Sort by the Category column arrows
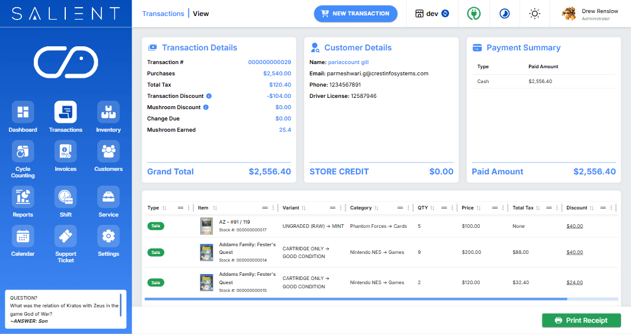 376,208
